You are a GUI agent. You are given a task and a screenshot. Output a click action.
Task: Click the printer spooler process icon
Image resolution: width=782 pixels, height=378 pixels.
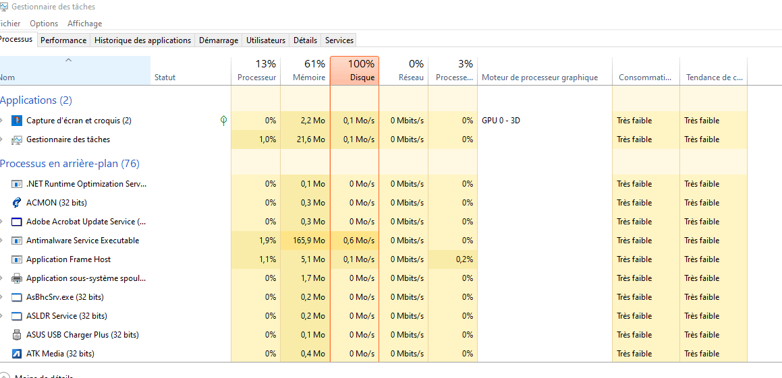tap(17, 278)
